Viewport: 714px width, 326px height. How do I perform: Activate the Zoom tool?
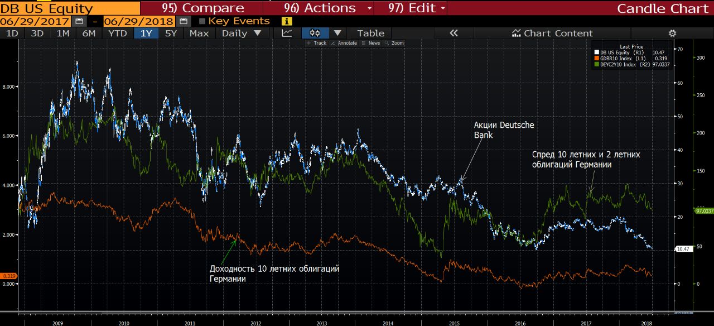(x=395, y=43)
